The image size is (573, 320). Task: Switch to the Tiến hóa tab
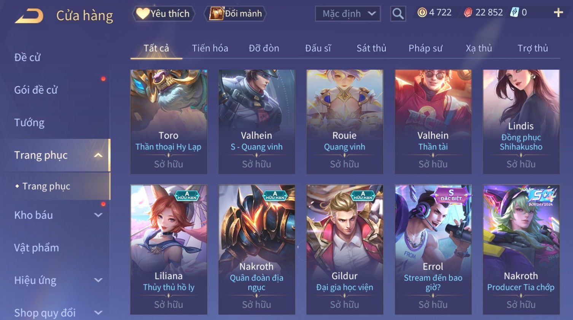(210, 48)
